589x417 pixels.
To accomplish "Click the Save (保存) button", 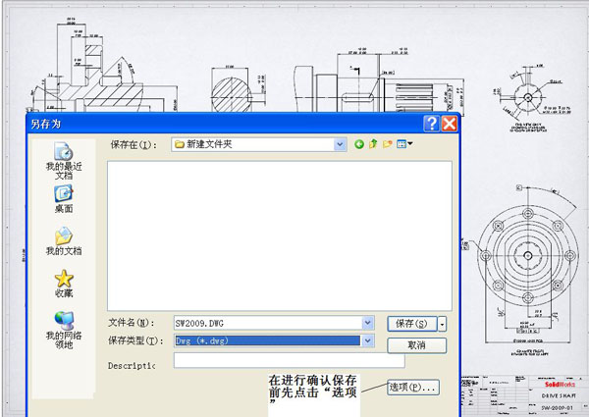I will coord(412,324).
